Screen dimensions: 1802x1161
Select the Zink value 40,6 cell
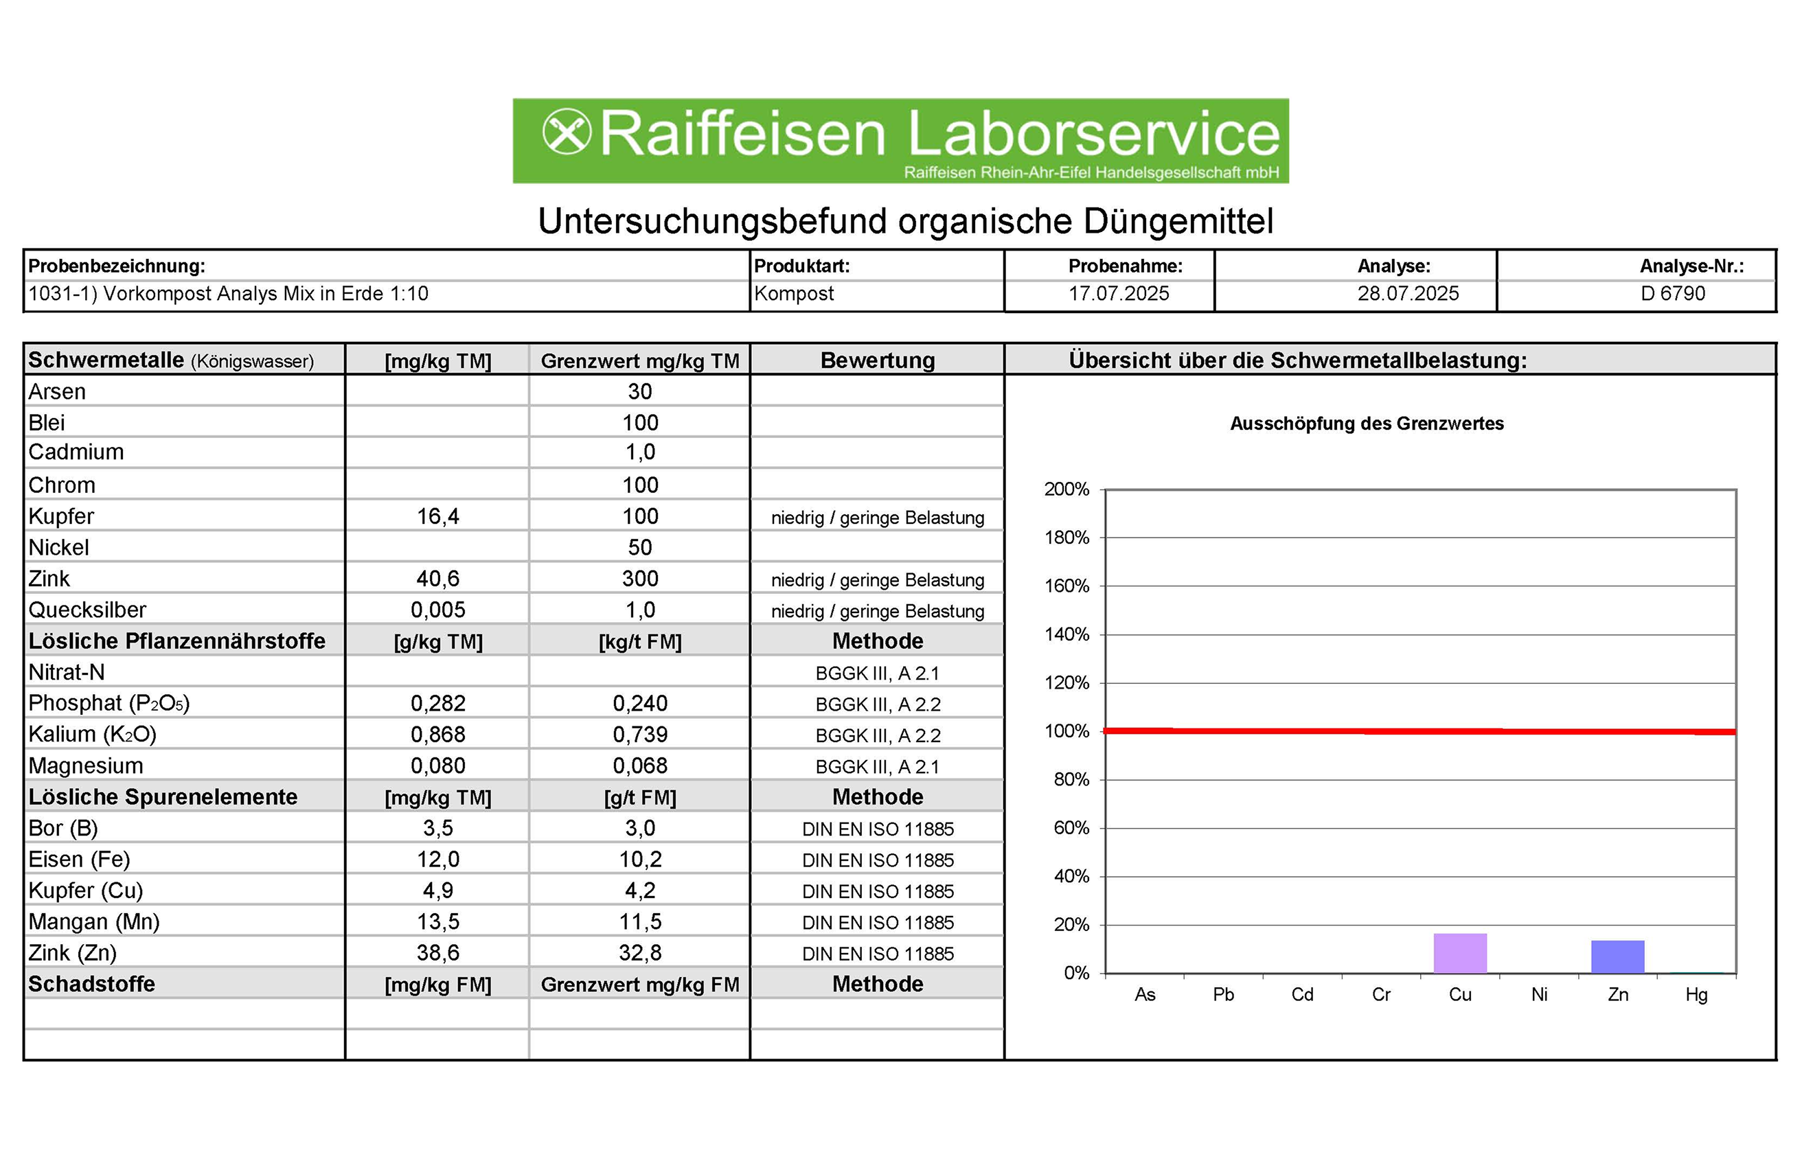pos(437,578)
